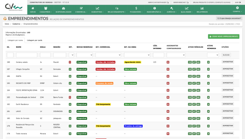Click Disponível badge for EXATA row
Image resolution: width=245 pixels, height=139 pixels.
pos(82,76)
